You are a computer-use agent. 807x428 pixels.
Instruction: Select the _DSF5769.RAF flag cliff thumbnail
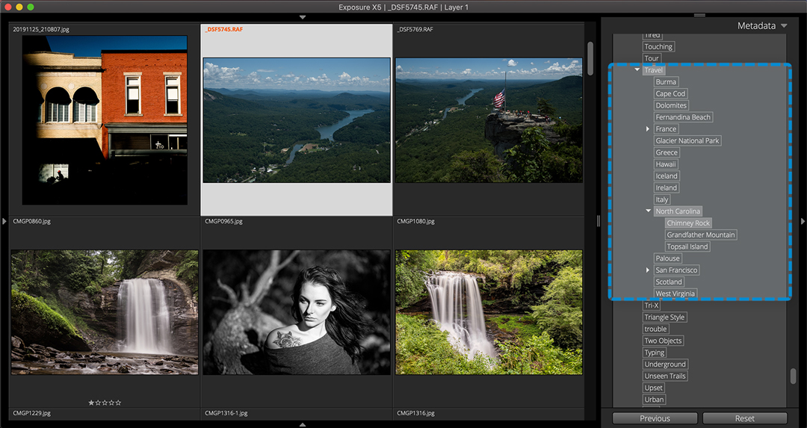point(489,120)
